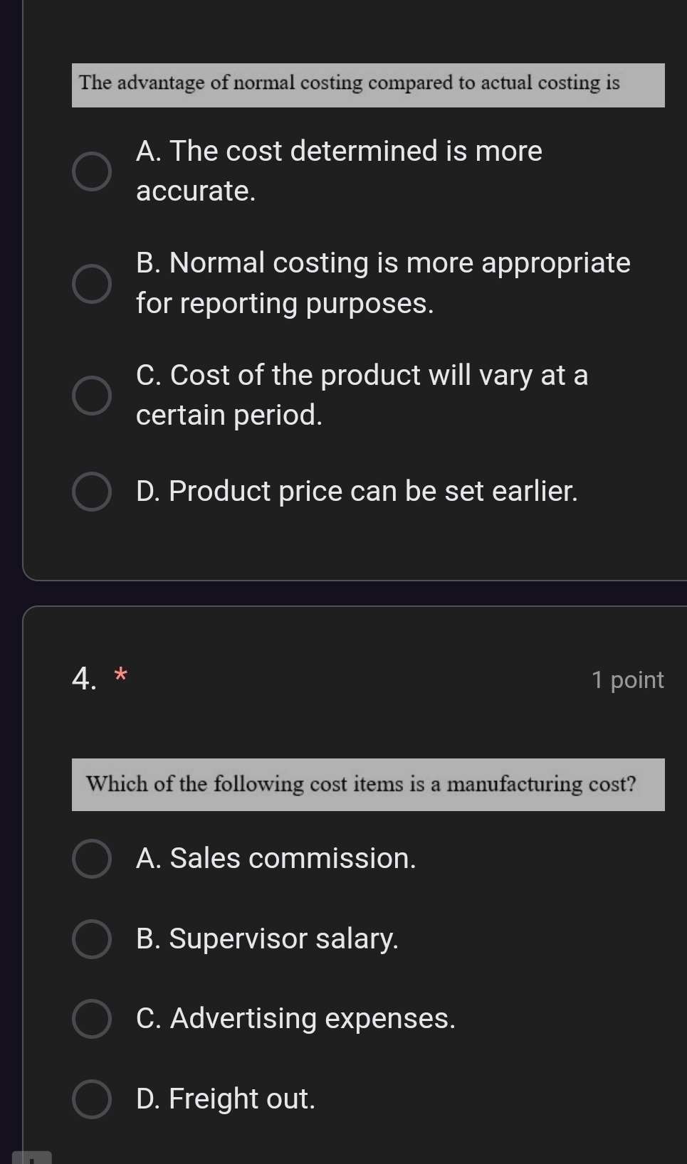Click the '1 point' label

(627, 680)
